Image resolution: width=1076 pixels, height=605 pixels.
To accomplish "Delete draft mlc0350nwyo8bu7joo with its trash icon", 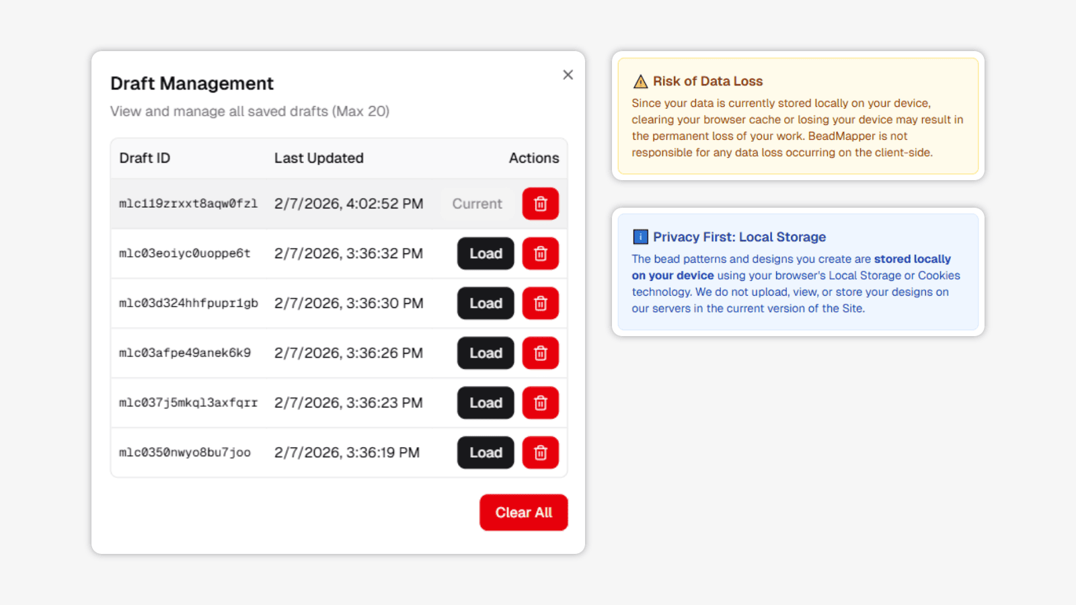I will pyautogui.click(x=540, y=452).
